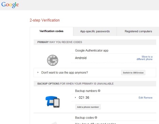Click the Google Authenticator app label
This screenshot has width=159, height=124.
click(92, 50)
